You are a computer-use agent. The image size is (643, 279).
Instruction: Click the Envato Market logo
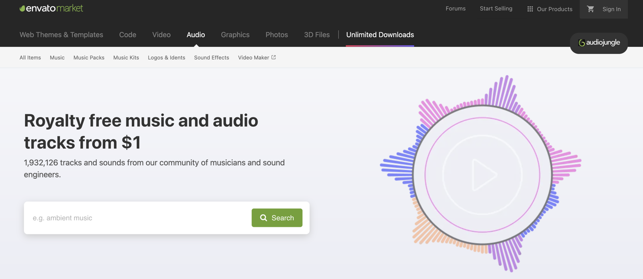point(51,8)
